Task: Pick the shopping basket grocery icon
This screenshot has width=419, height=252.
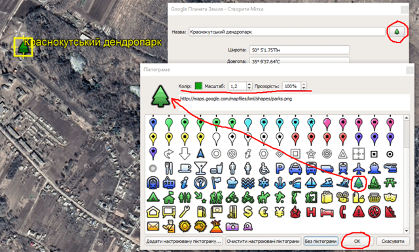Action: 374,198
